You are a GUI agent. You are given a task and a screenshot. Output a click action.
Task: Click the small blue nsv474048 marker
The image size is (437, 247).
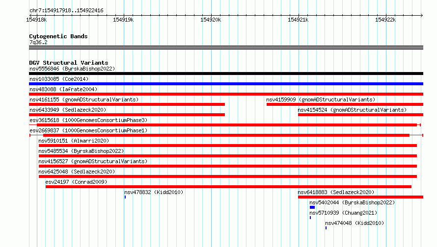[326, 228]
